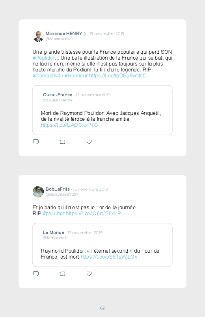Screen dimensions: 205x317
Task: Click reply icon on Maxence HENRY's tweet
Action: (x=36, y=142)
